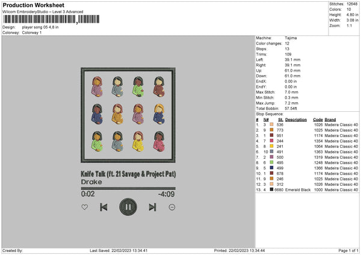
Task: Click the gray-blue swatch with code 1363
Action: click(x=272, y=152)
